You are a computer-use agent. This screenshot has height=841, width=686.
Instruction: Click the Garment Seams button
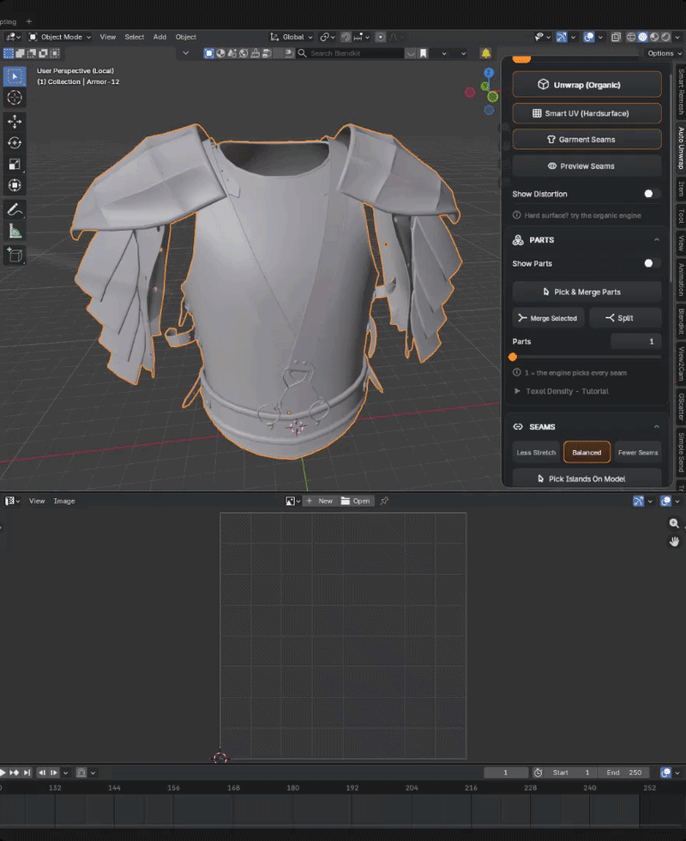point(587,140)
